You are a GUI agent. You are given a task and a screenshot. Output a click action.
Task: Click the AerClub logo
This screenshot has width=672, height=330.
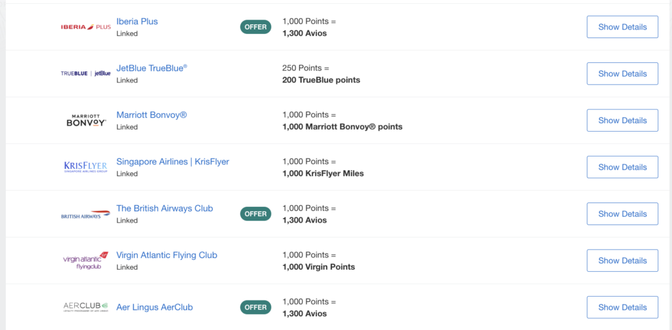(86, 307)
